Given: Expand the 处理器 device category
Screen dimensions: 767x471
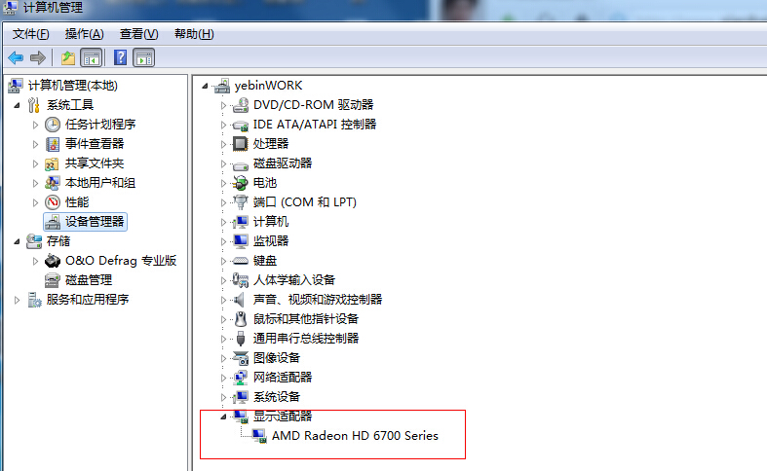Looking at the screenshot, I should pos(222,144).
